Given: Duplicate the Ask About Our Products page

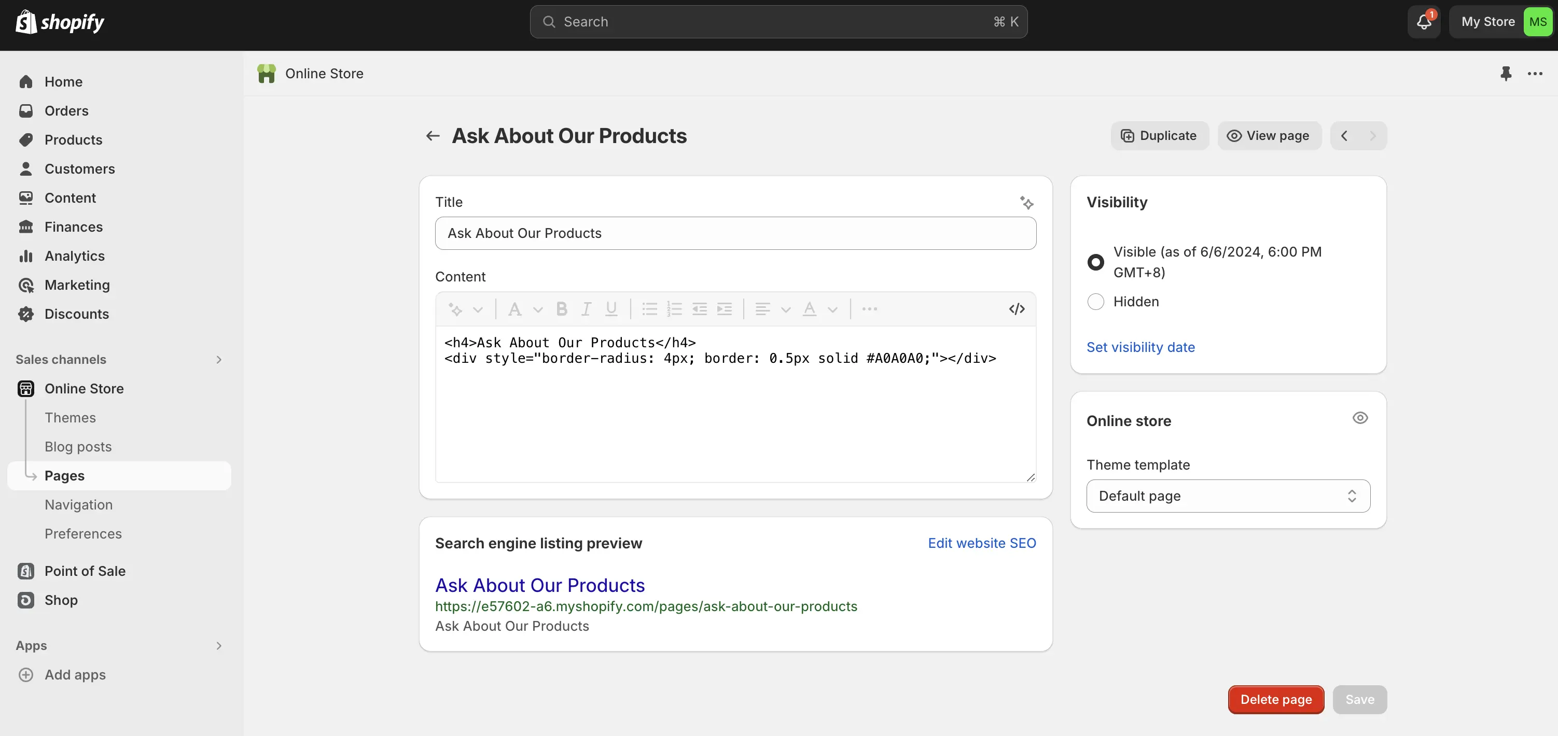Looking at the screenshot, I should pyautogui.click(x=1159, y=135).
